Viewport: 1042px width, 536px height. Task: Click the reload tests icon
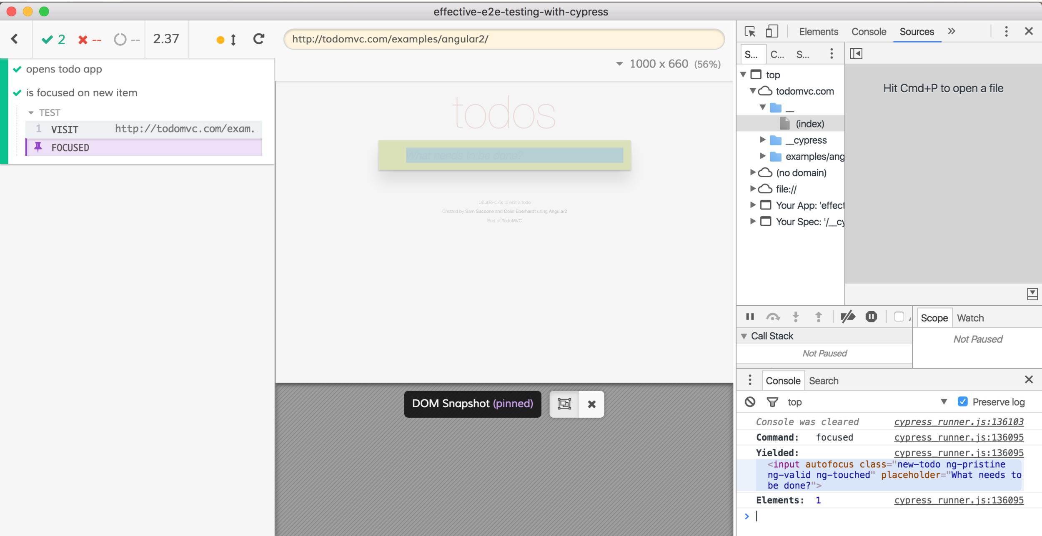[259, 39]
